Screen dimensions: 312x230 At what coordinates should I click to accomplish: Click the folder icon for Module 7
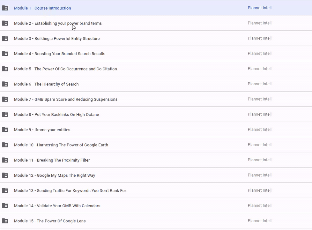click(x=5, y=99)
